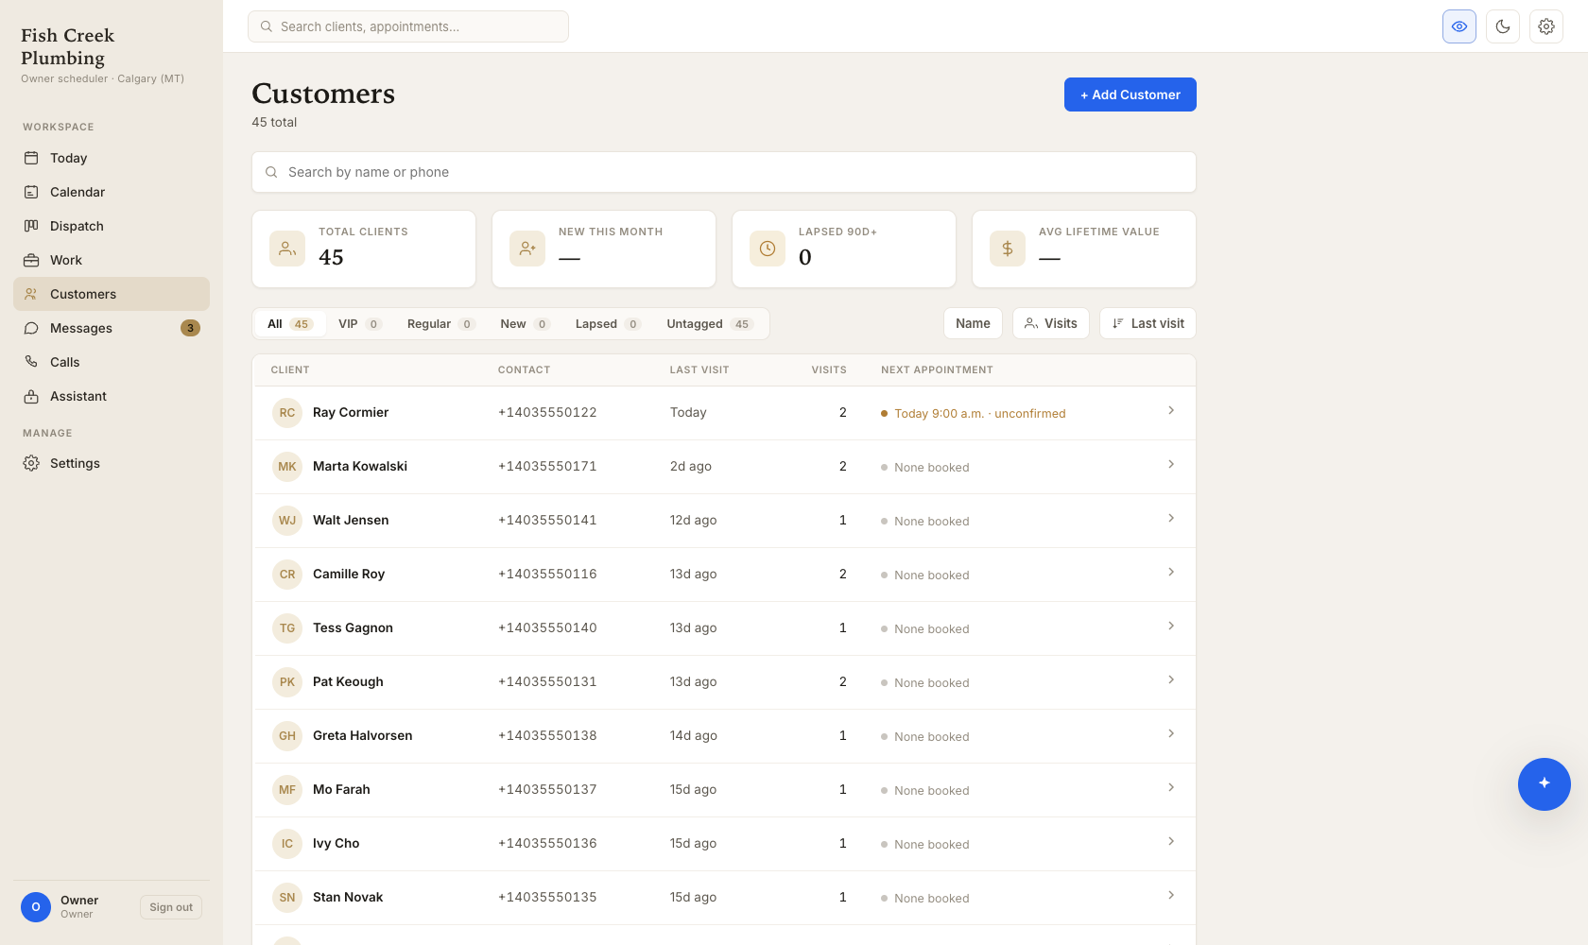
Task: Open the floating sparkle assistant button
Action: pyautogui.click(x=1545, y=784)
